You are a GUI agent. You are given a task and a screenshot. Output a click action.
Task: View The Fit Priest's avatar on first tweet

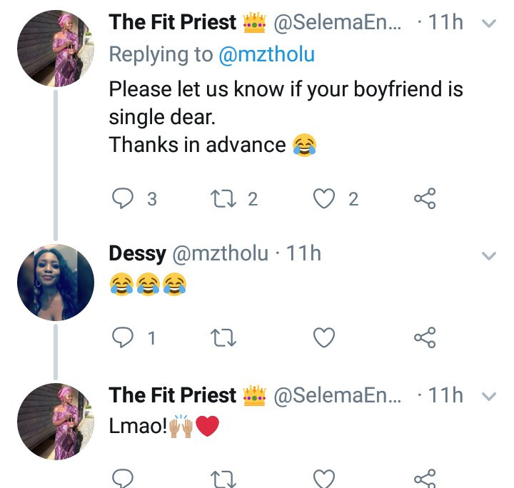click(x=55, y=50)
